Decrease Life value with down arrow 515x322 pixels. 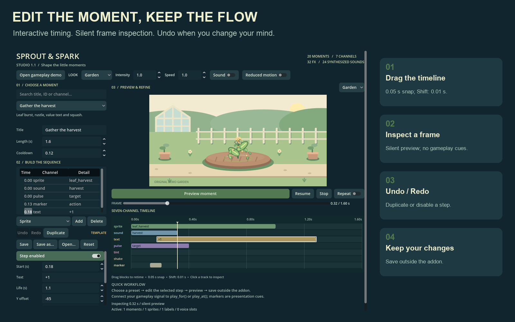point(102,290)
